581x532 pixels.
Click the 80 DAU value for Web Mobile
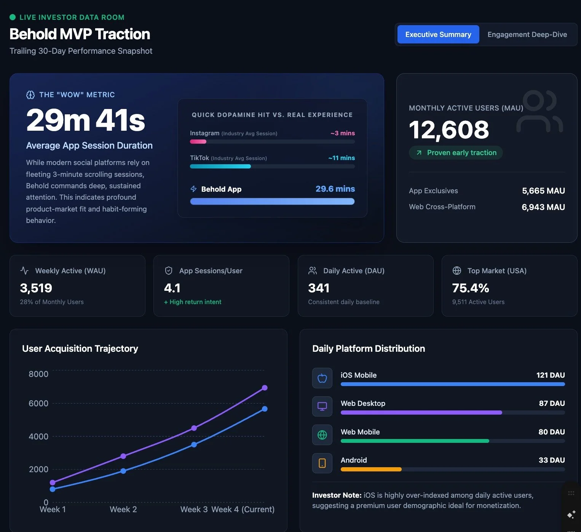click(552, 432)
